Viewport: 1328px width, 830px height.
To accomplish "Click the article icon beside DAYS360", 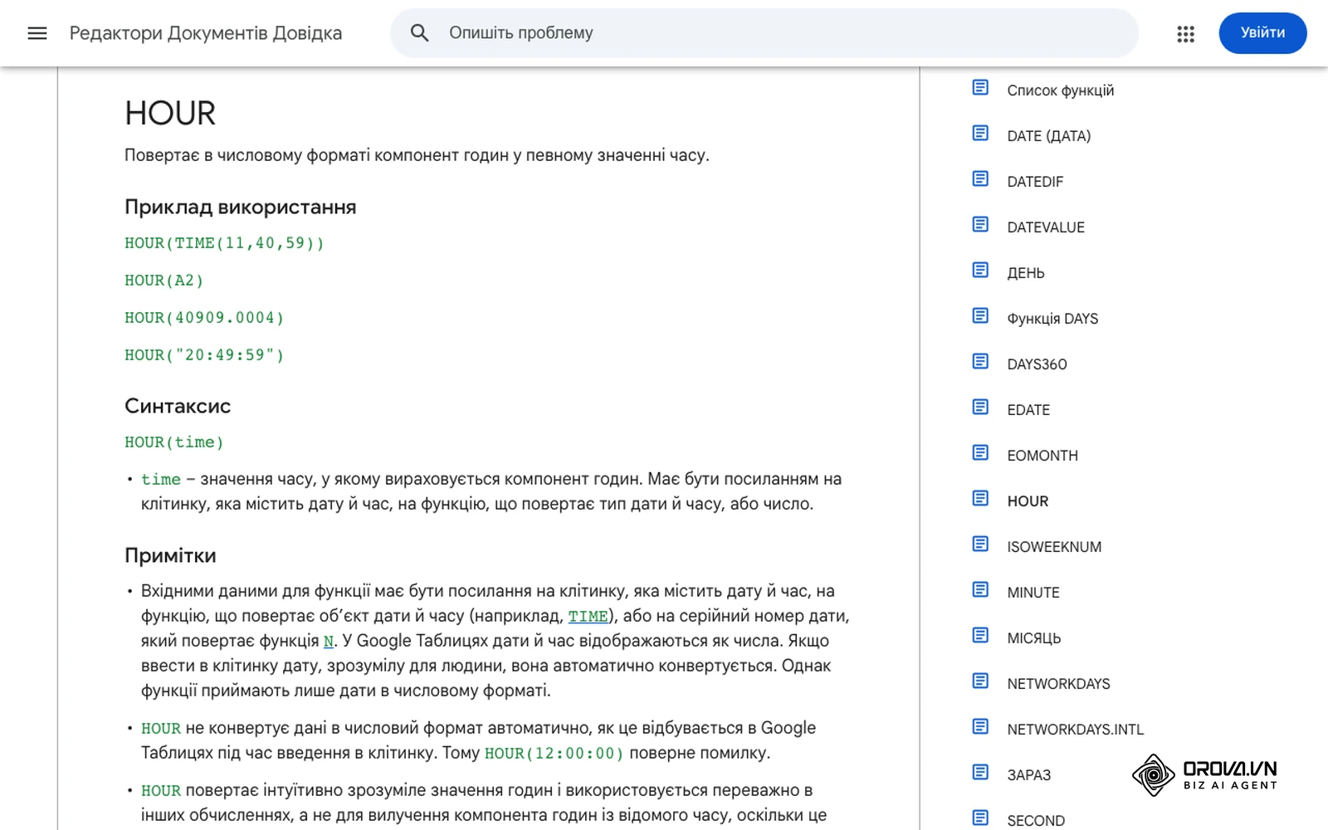I will 980,361.
